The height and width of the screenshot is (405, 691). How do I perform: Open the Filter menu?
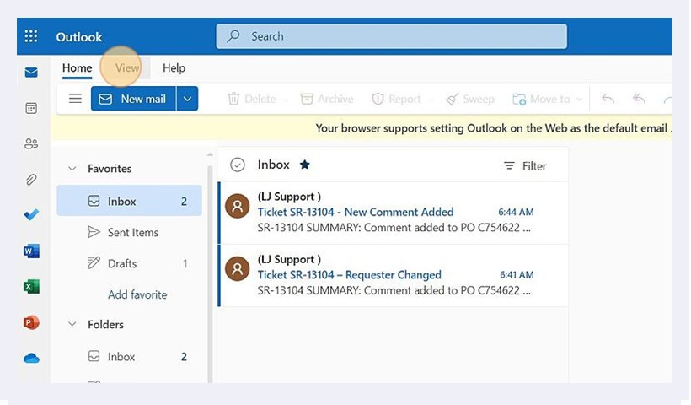pos(525,166)
